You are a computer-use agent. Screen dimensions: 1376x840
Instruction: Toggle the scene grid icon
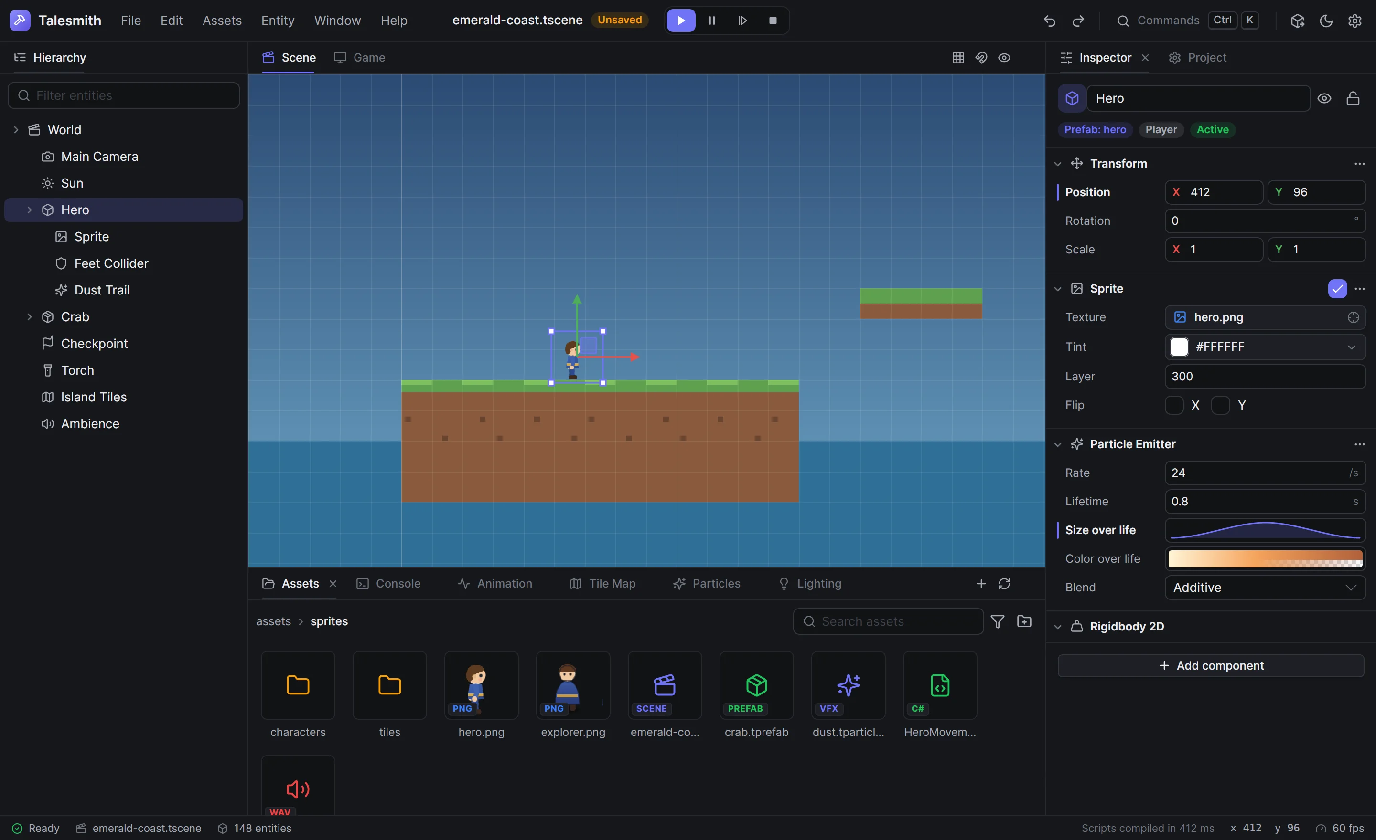[x=958, y=57]
